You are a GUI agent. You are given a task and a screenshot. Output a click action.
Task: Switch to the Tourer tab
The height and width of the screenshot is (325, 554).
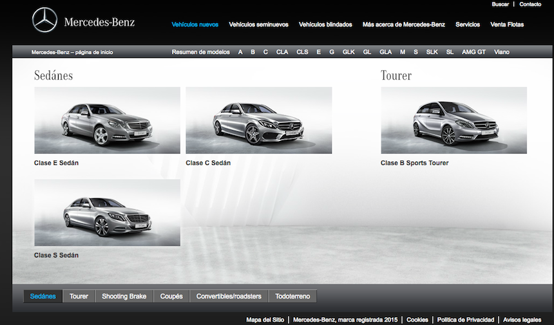point(79,297)
